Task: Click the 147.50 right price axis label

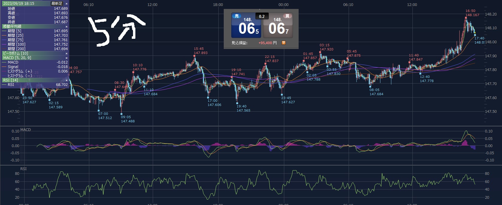Action: pos(491,112)
